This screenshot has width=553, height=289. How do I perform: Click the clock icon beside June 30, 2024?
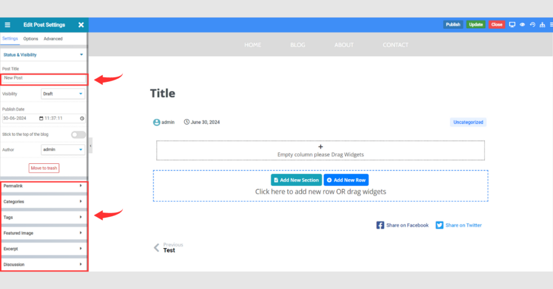pyautogui.click(x=186, y=122)
